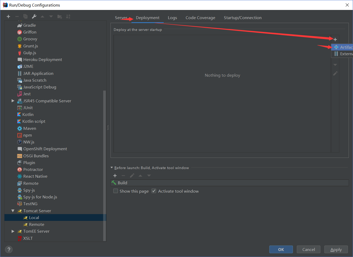Viewport: 353px width, 257px height.
Task: Remove before-launch task minus icon
Action: point(123,176)
